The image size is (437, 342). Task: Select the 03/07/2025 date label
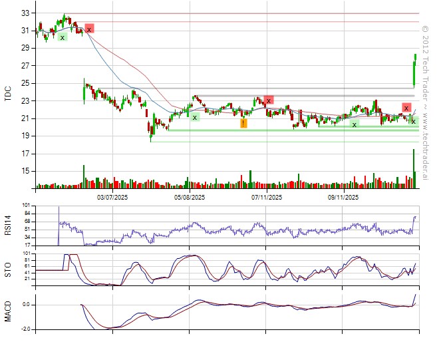pos(112,198)
